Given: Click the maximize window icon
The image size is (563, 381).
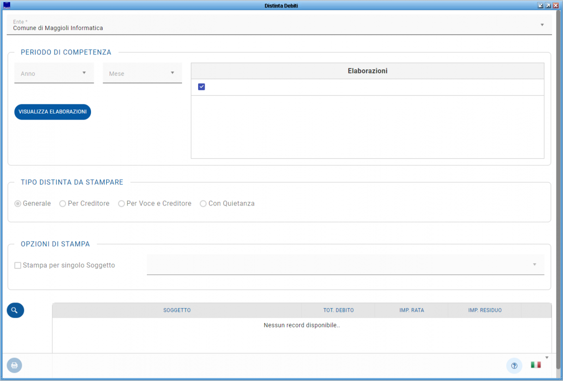Looking at the screenshot, I should [x=548, y=6].
